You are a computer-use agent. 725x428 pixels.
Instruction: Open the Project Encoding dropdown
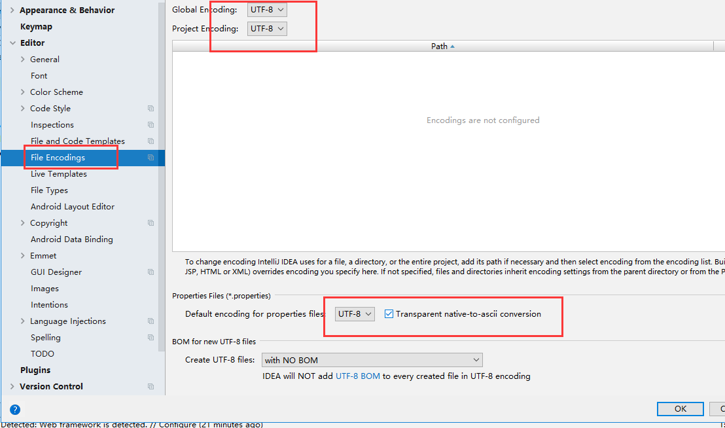(x=267, y=29)
